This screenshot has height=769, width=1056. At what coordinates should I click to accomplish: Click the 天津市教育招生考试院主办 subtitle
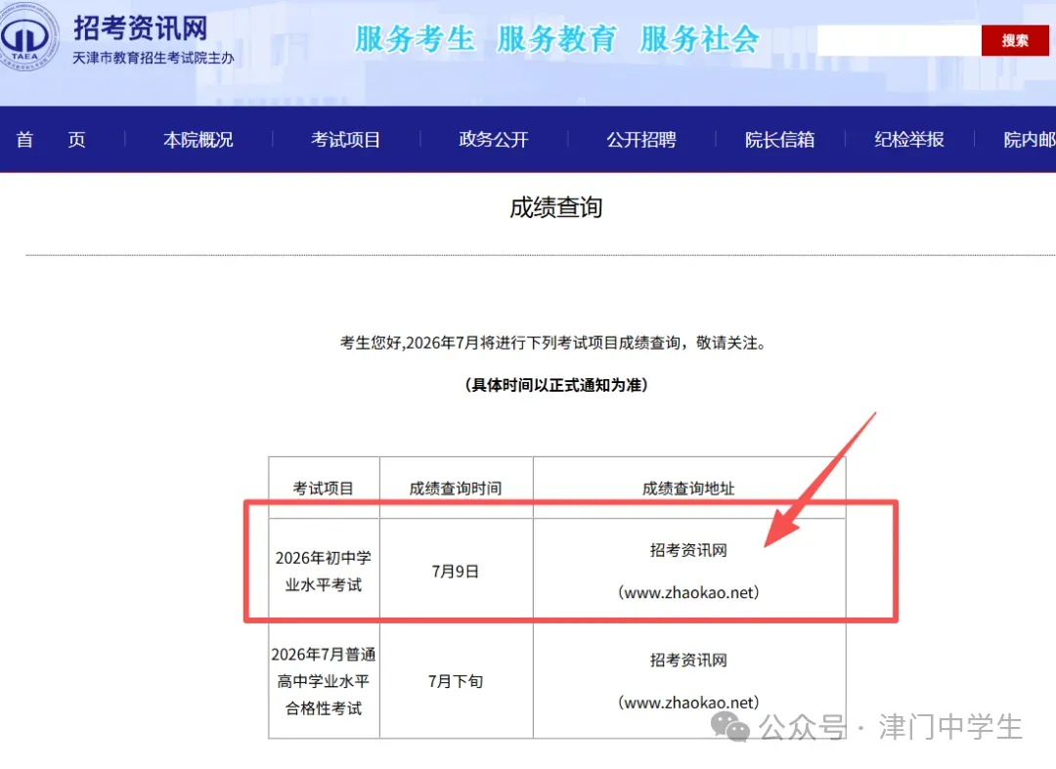154,58
